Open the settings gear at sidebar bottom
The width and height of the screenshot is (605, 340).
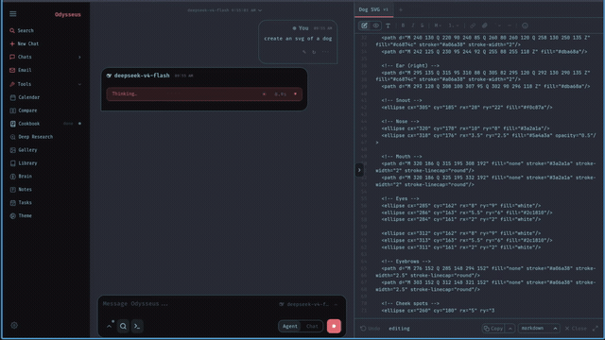pyautogui.click(x=14, y=325)
